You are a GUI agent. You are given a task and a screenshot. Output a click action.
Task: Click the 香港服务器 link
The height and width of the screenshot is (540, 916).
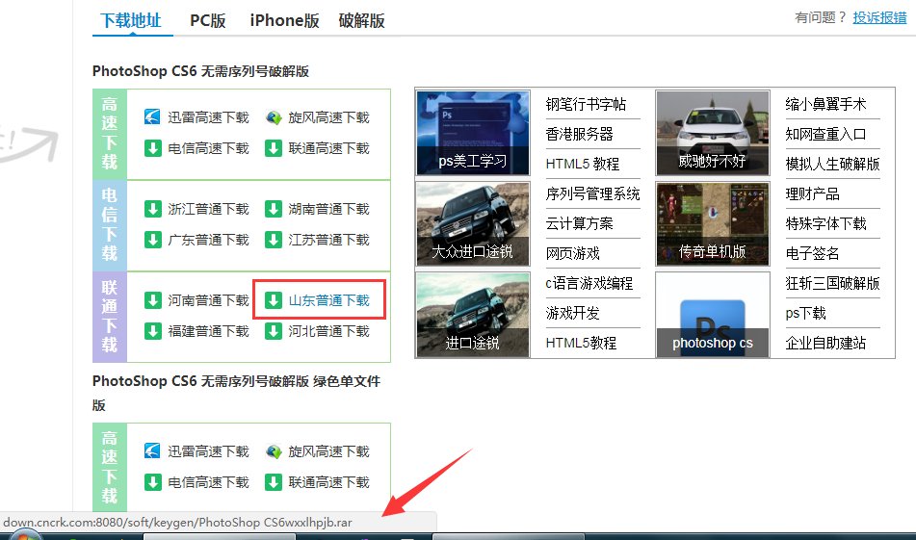point(580,134)
